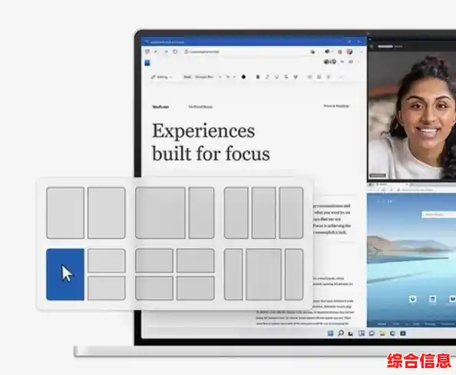This screenshot has height=375, width=456.
Task: Toggle italic formatting in the document toolbar
Action: (267, 77)
